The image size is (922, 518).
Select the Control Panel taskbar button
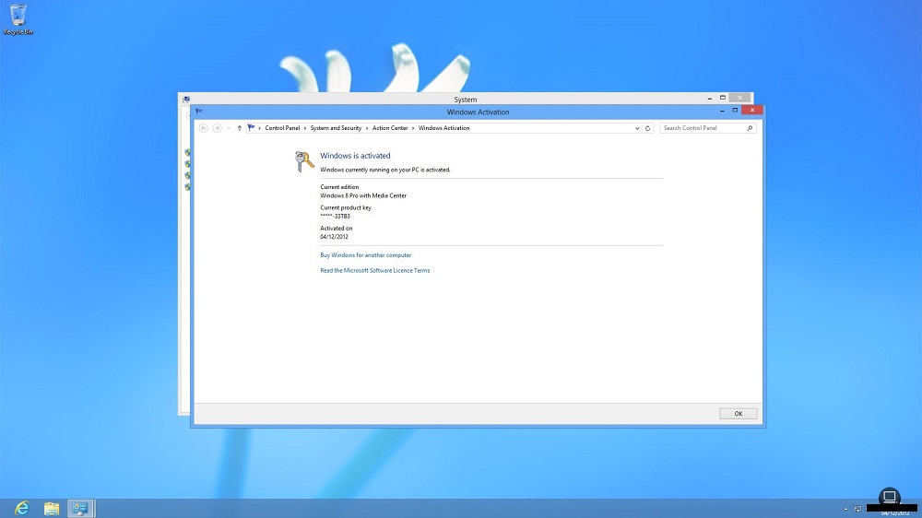coord(80,508)
